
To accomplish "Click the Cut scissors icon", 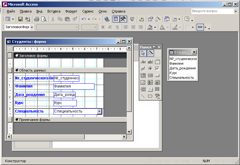I will [x=53, y=19].
